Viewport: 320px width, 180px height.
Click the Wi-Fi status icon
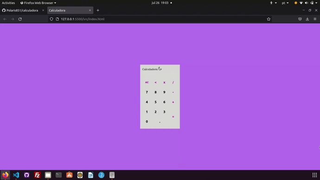click(301, 3)
